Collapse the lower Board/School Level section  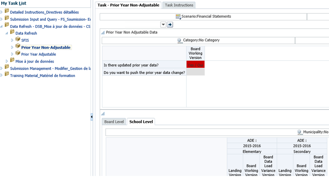coord(103,114)
